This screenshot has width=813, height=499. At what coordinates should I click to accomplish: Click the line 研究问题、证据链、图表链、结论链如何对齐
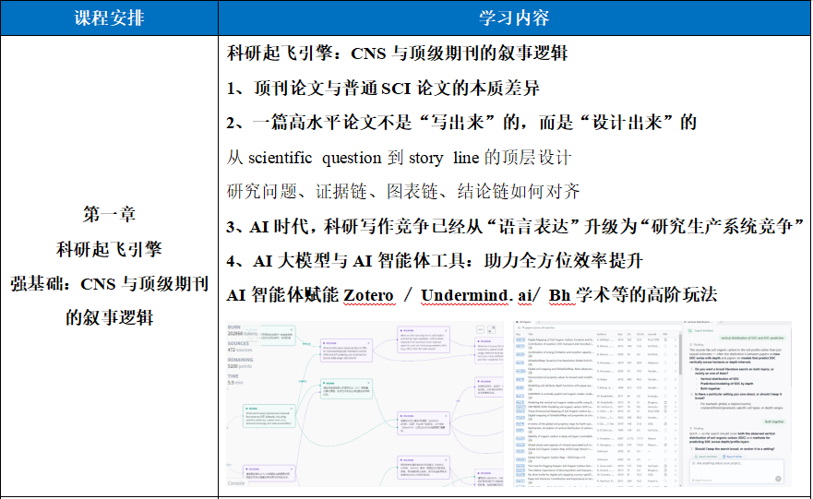tap(403, 192)
